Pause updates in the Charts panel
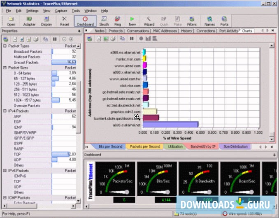The image size is (279, 218). click(132, 39)
